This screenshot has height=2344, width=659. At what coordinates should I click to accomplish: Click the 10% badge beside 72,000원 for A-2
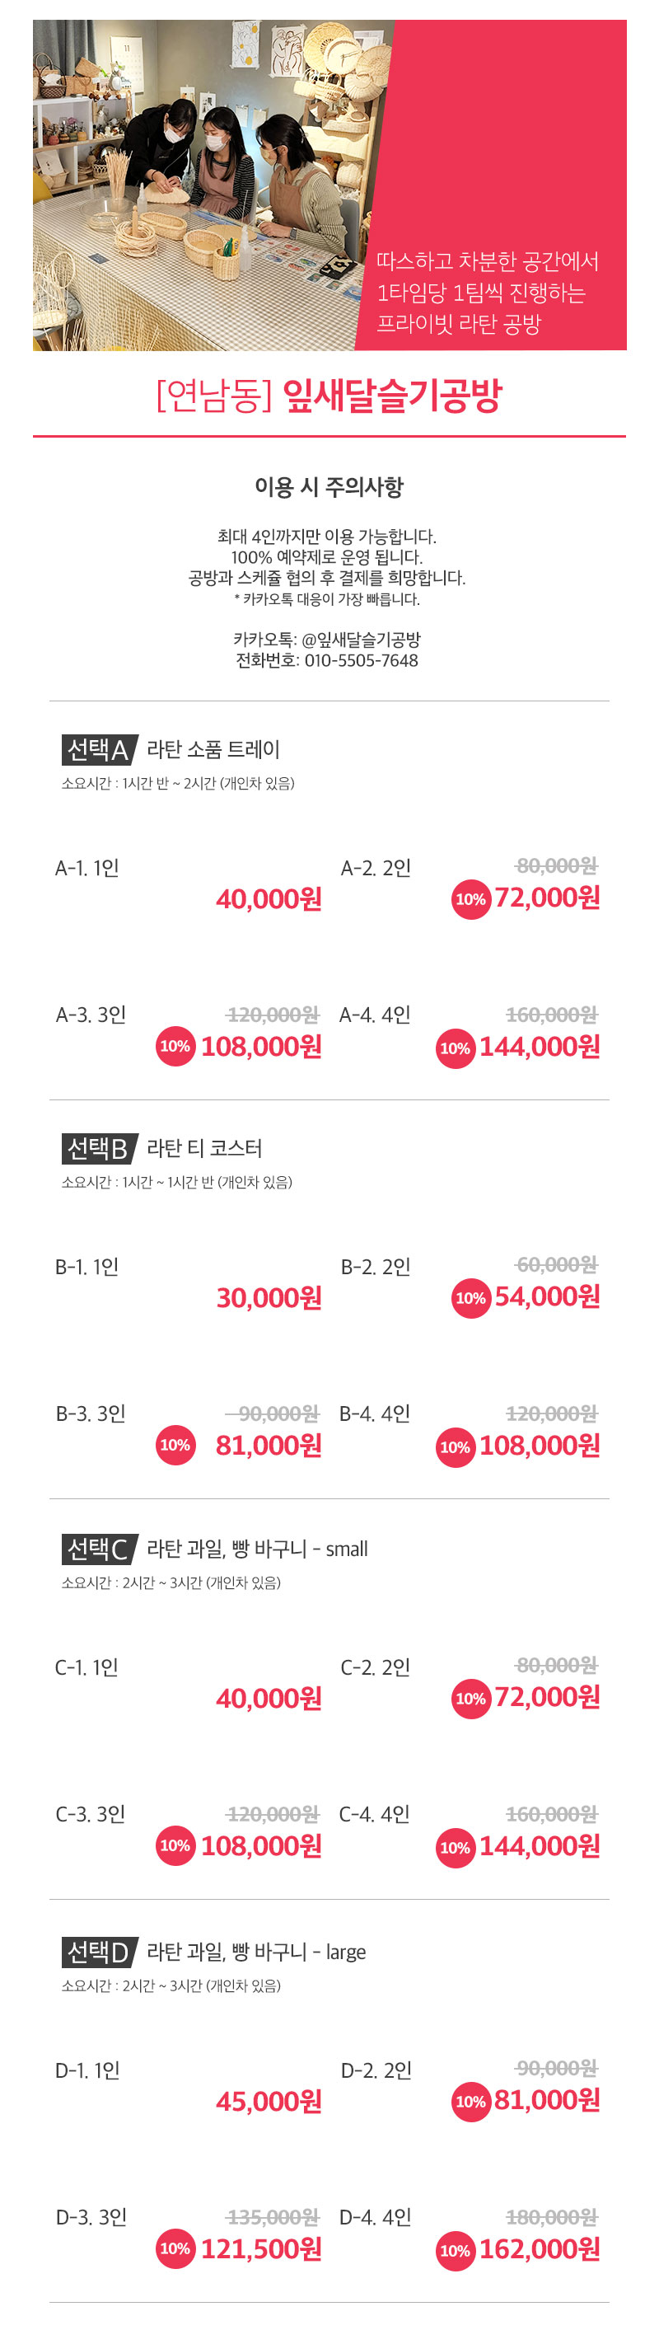coord(471,899)
